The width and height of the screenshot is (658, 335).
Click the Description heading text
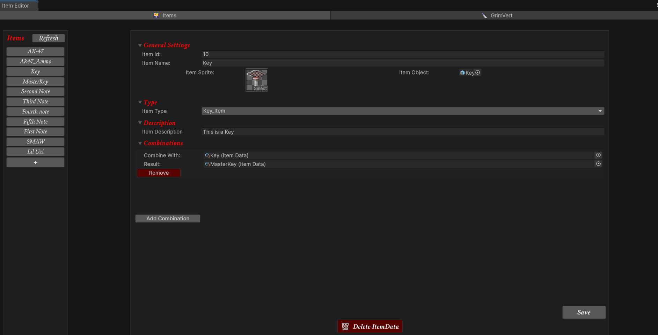pos(160,123)
